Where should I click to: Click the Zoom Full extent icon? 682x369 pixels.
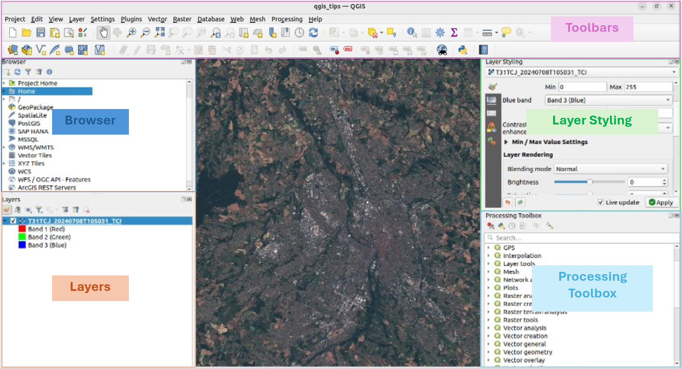159,32
